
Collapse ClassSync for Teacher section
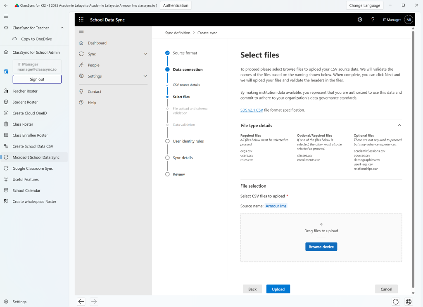[62, 28]
